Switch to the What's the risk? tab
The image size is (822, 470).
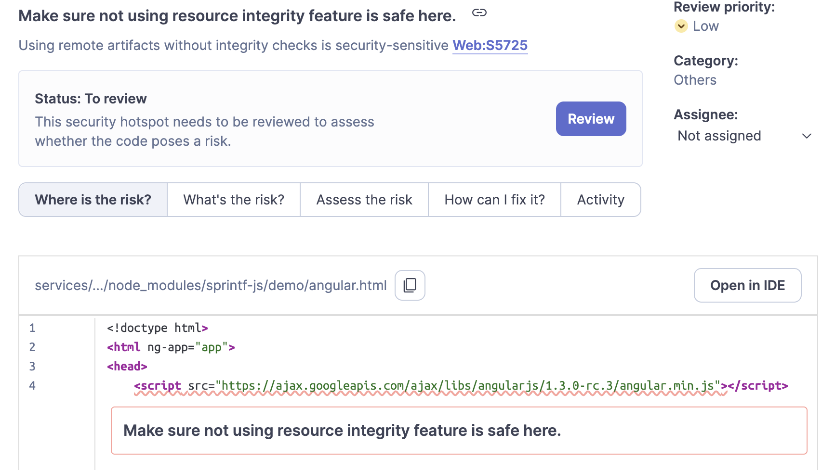[x=234, y=200]
